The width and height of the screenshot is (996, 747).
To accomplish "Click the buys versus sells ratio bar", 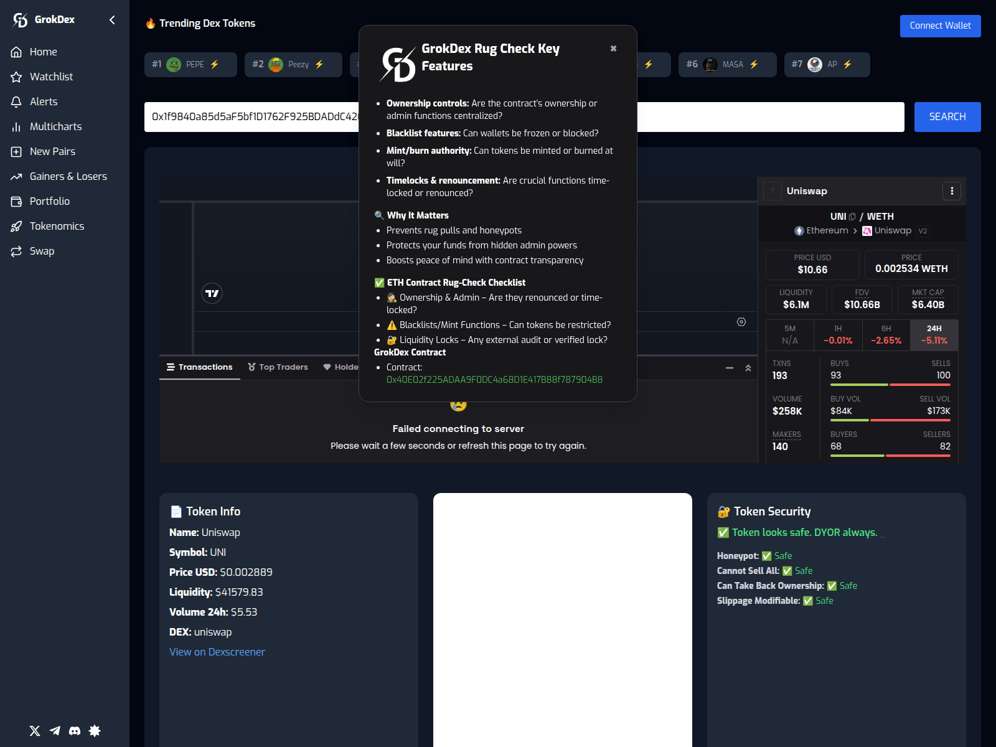I will 890,385.
